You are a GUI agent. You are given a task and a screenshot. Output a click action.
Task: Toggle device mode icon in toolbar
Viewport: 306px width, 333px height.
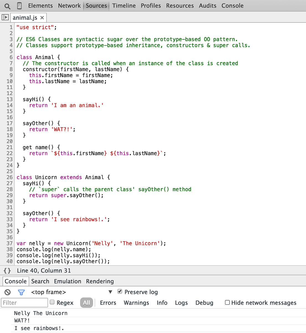coord(19,6)
